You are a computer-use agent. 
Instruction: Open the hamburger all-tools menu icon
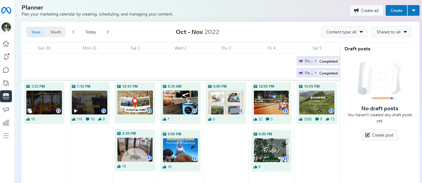point(6,136)
